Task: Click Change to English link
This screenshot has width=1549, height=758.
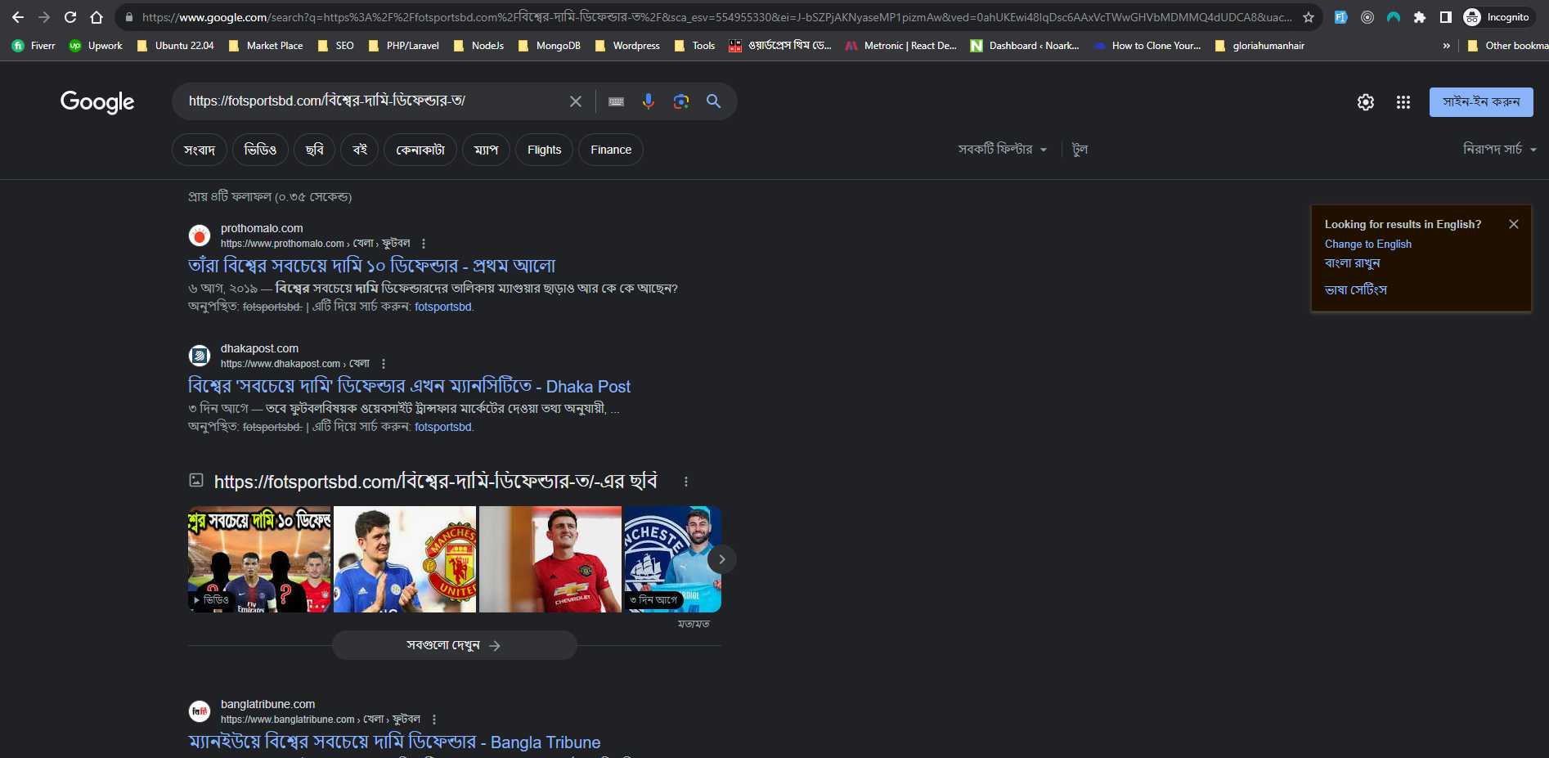Action: point(1367,244)
